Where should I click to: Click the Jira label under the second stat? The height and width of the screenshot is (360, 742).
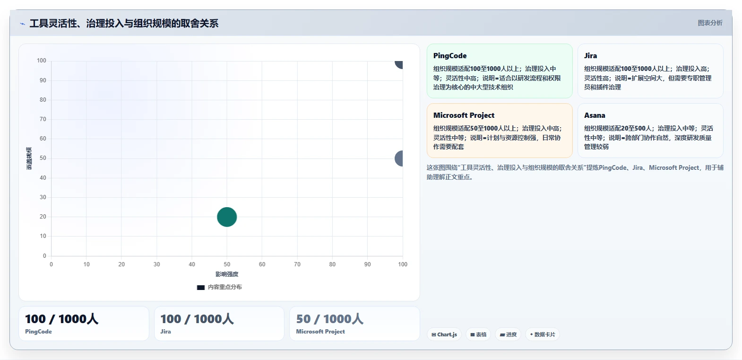[165, 332]
